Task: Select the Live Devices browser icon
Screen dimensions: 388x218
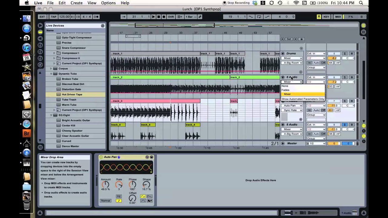Action: click(x=40, y=32)
